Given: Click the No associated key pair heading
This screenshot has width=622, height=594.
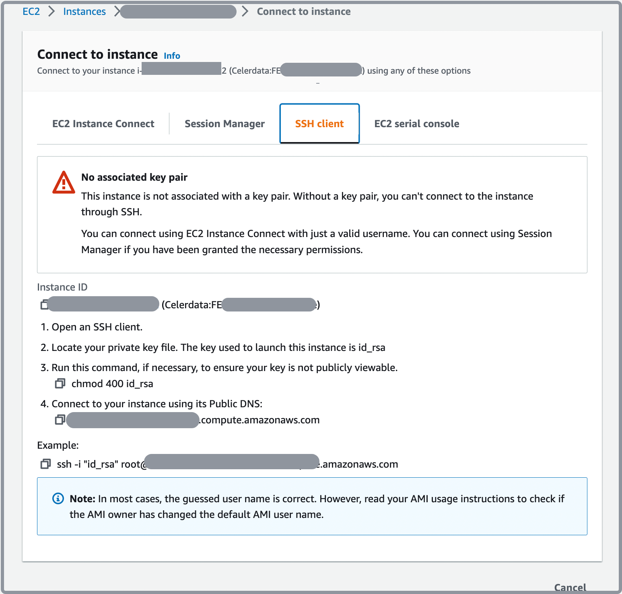Looking at the screenshot, I should coord(134,177).
